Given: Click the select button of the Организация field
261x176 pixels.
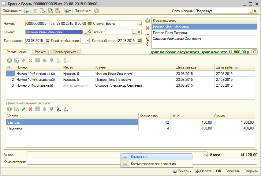Looking at the screenshot, I should pos(250,11).
